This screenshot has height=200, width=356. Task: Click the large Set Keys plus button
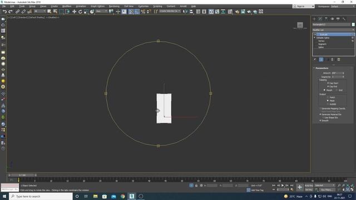point(300,187)
